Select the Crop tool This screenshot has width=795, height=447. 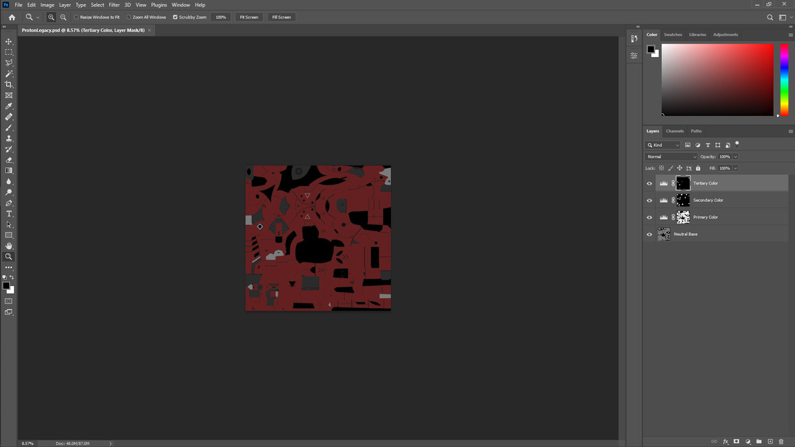pos(9,85)
